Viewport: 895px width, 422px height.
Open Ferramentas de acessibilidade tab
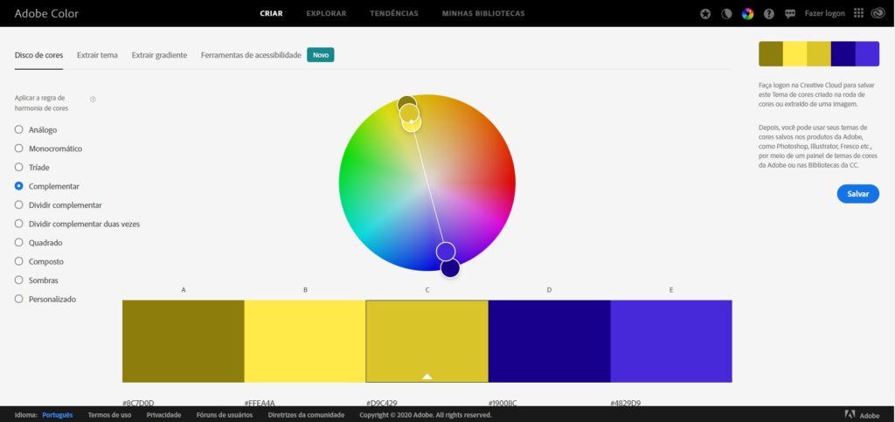pos(251,55)
